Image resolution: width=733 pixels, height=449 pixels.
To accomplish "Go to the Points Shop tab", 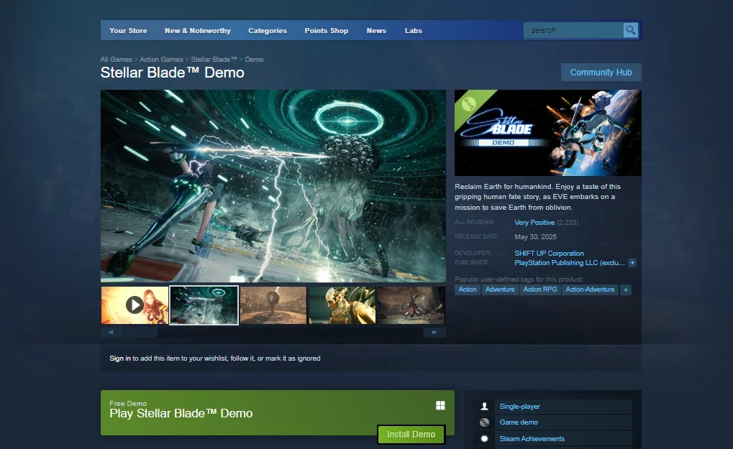I will click(326, 31).
